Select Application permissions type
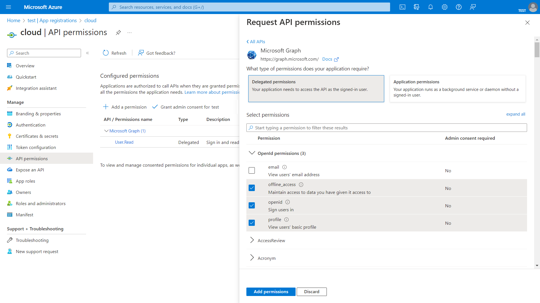 click(x=457, y=88)
